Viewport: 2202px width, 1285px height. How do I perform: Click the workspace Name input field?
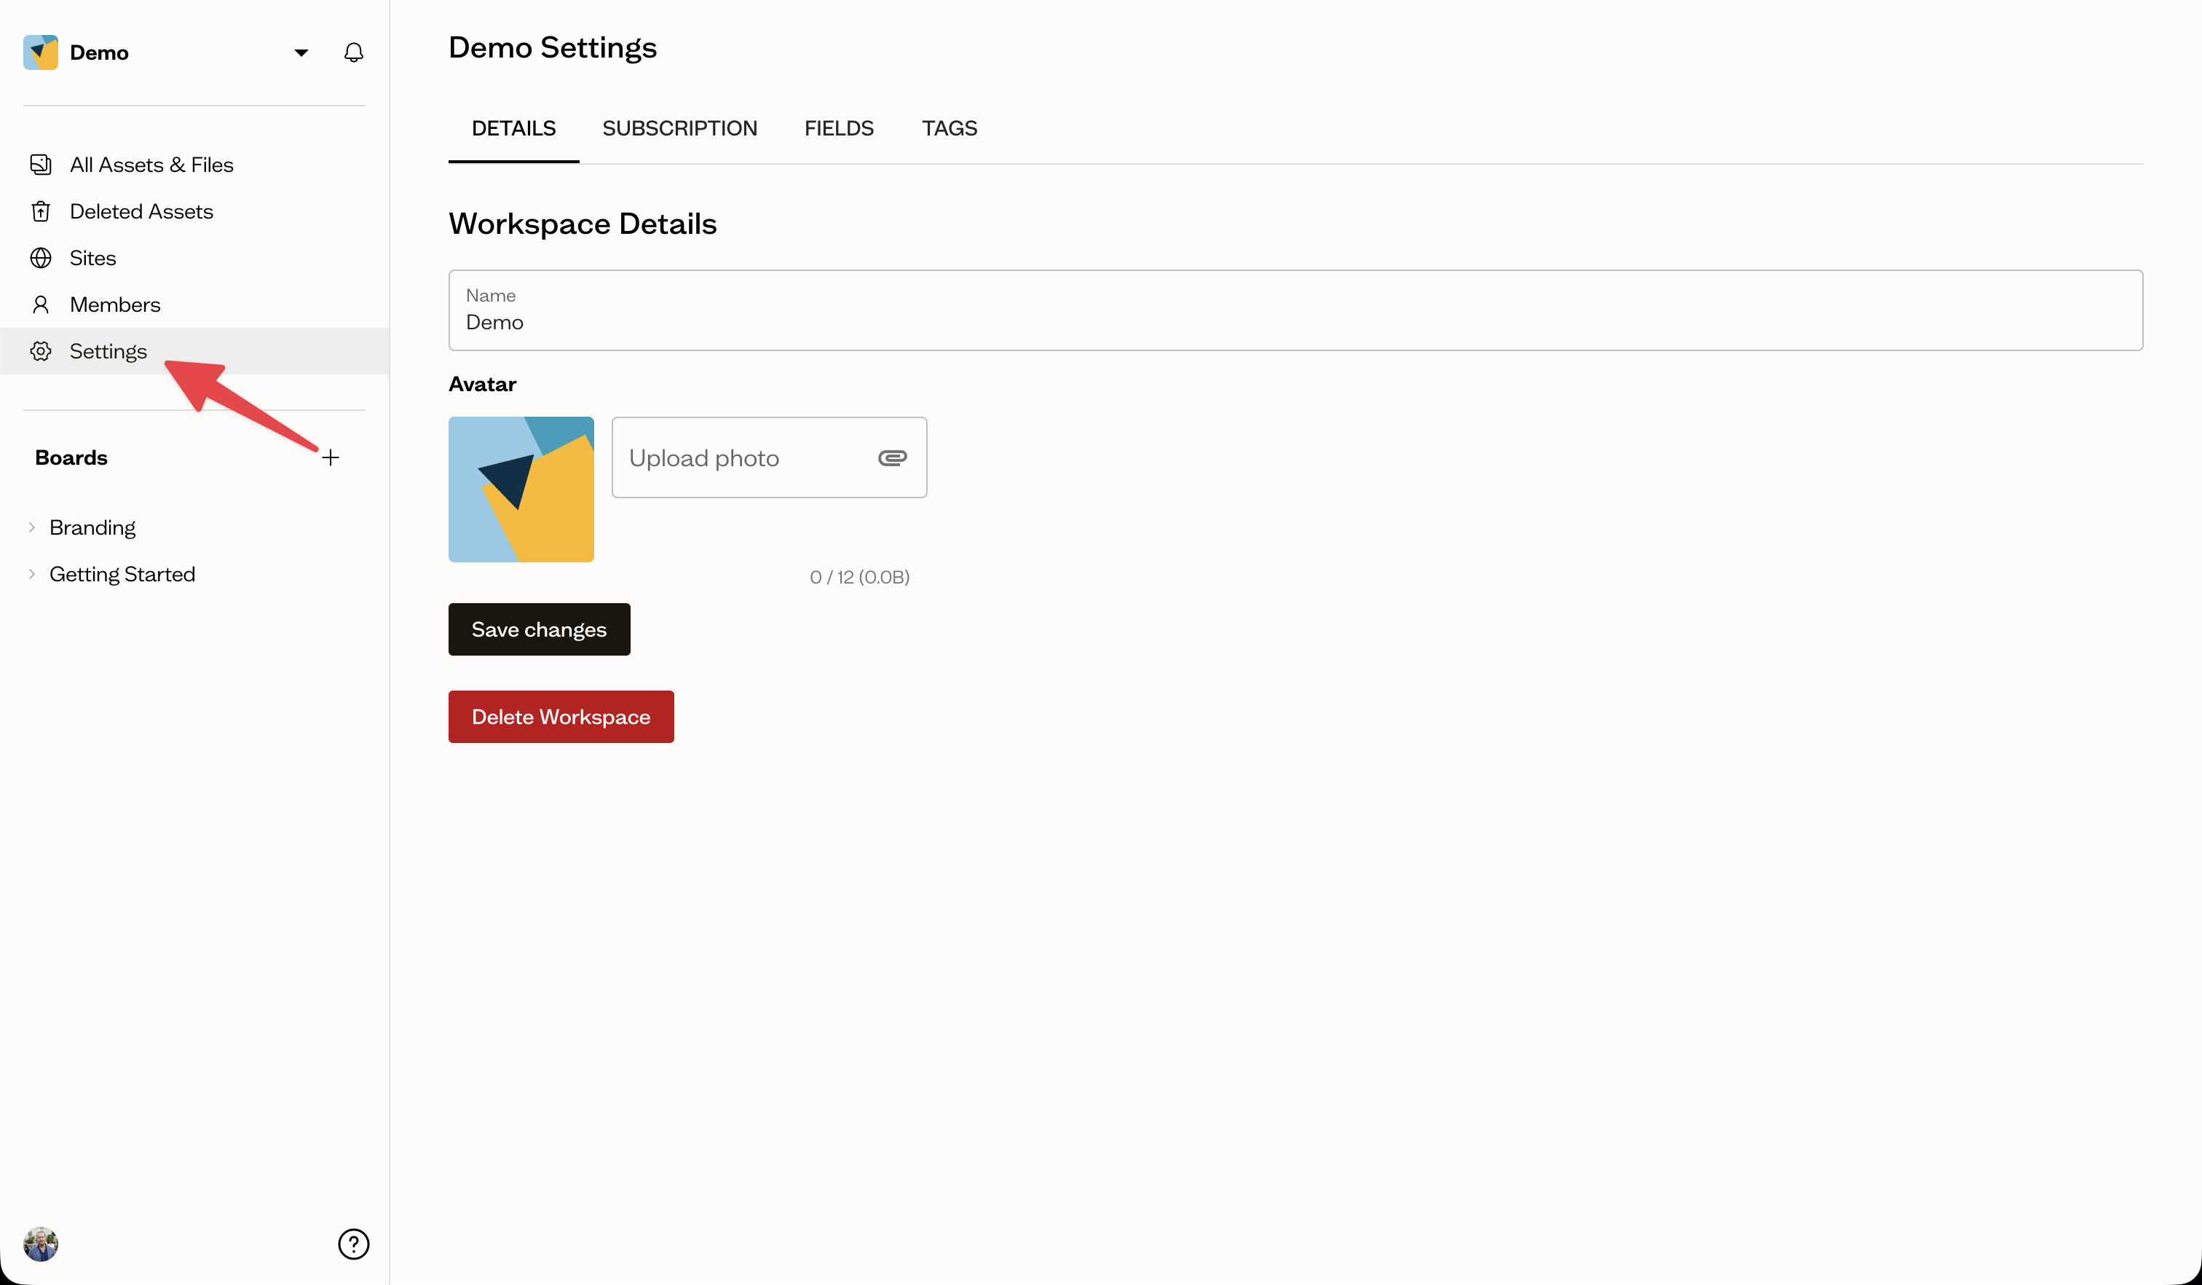click(1296, 310)
